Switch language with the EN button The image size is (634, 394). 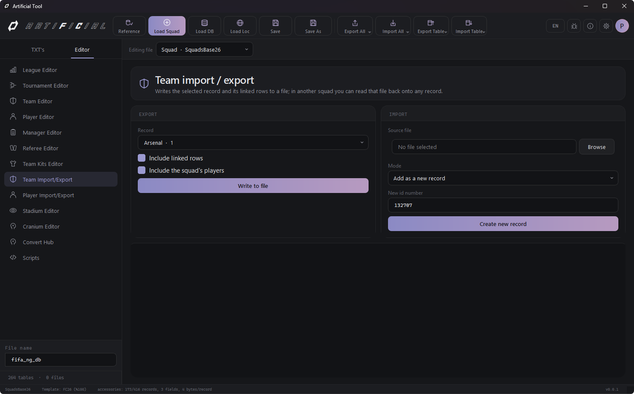(x=555, y=26)
